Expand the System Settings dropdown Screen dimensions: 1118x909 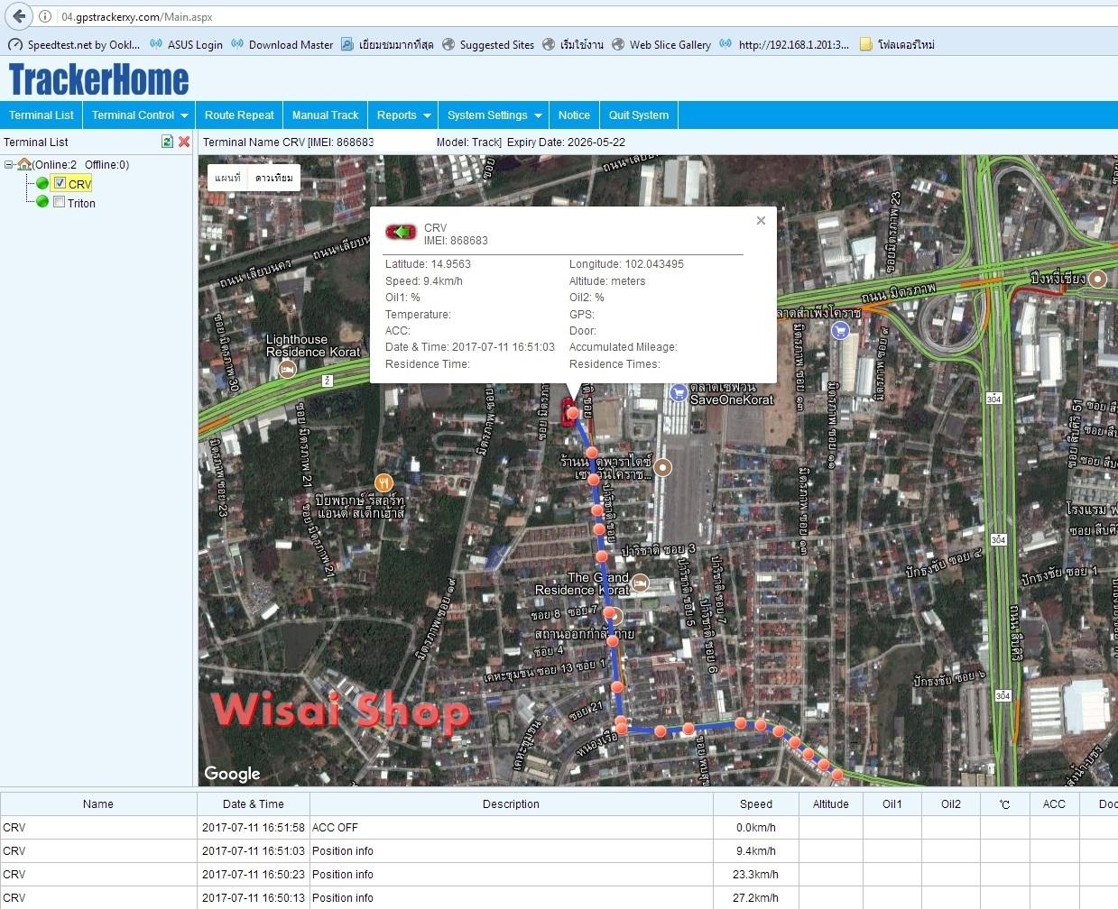pyautogui.click(x=494, y=115)
